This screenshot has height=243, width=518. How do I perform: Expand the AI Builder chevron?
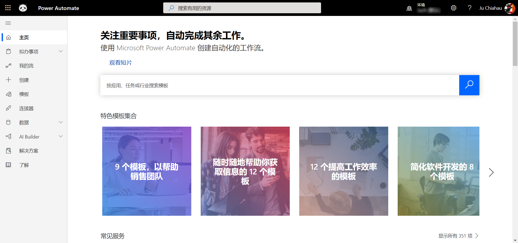point(61,136)
